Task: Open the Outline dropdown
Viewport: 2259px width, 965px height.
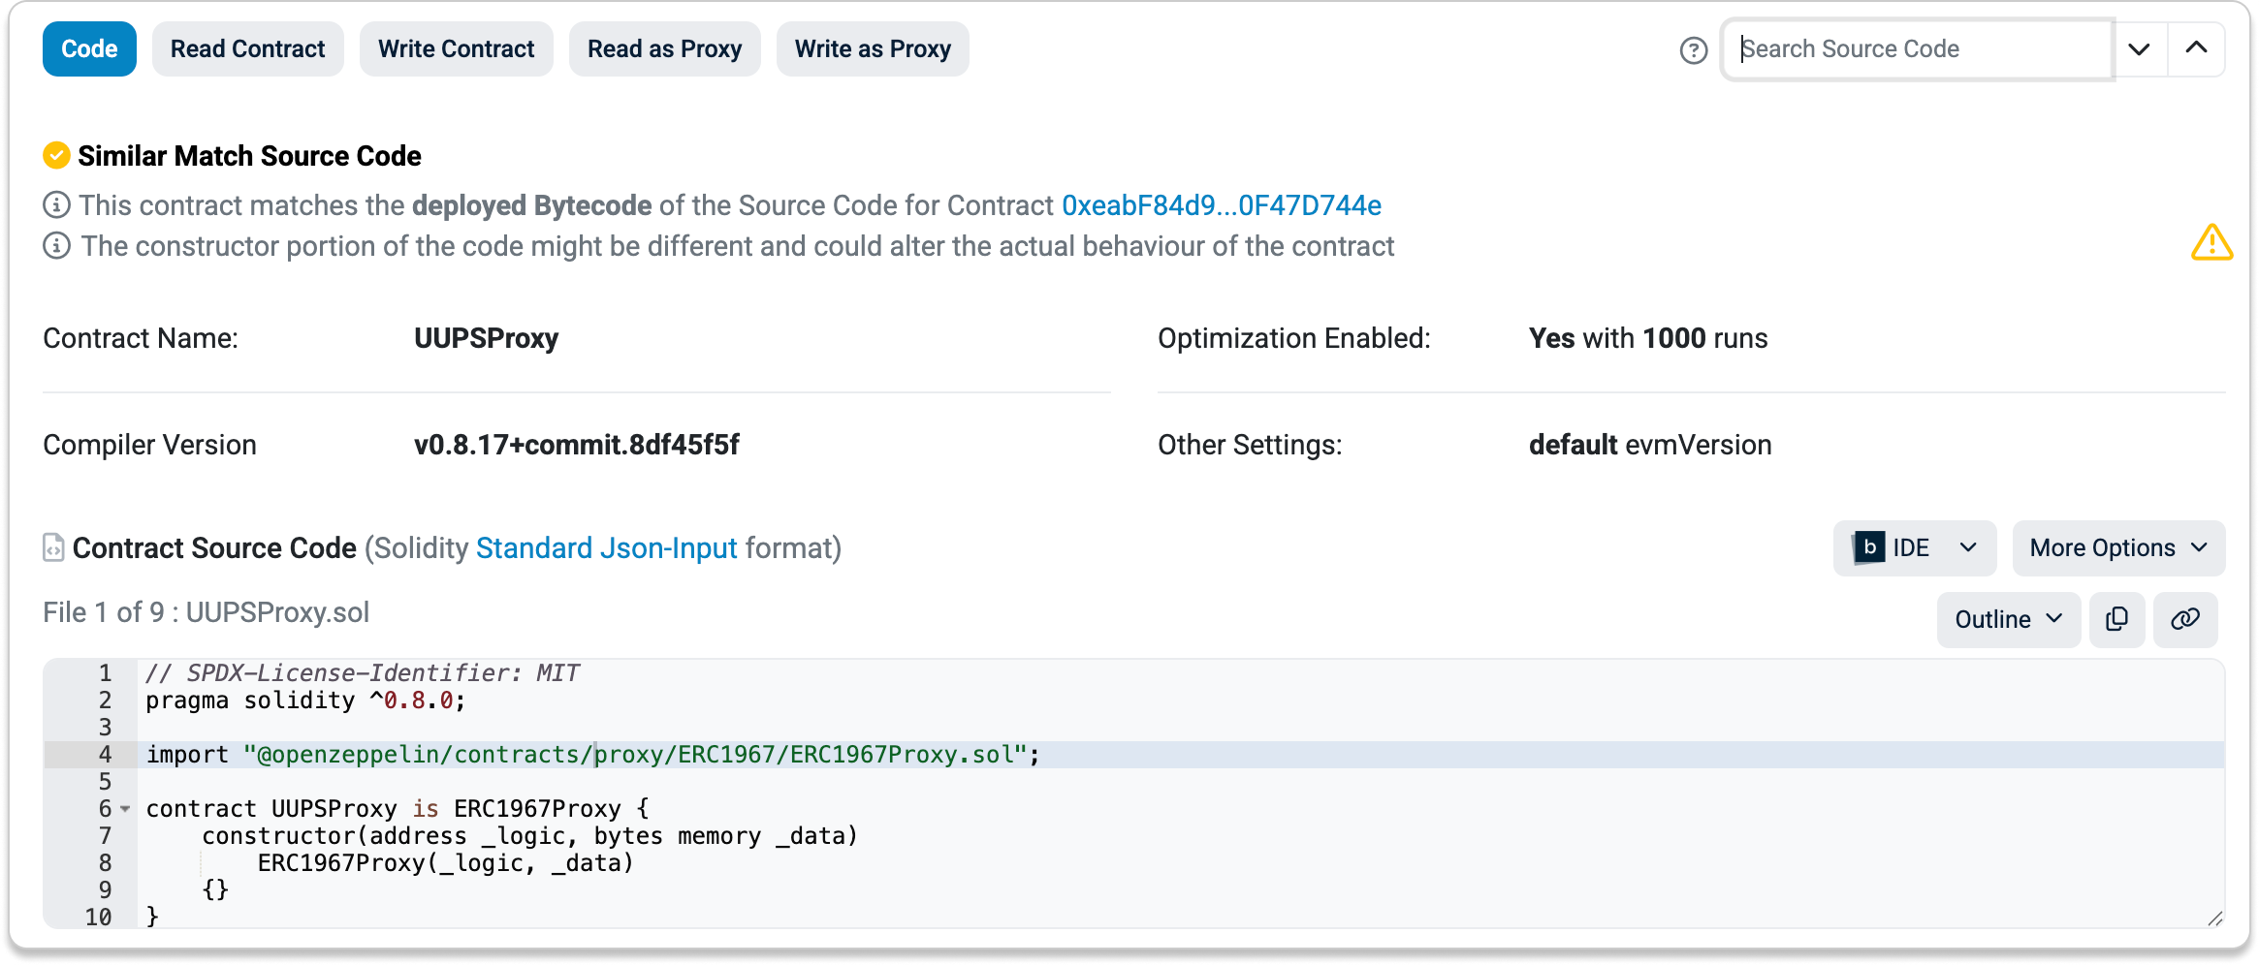Action: (x=2008, y=619)
